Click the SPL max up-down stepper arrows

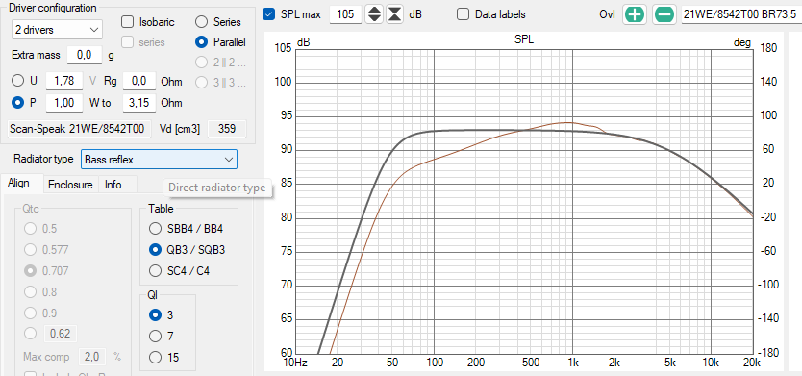[x=375, y=14]
